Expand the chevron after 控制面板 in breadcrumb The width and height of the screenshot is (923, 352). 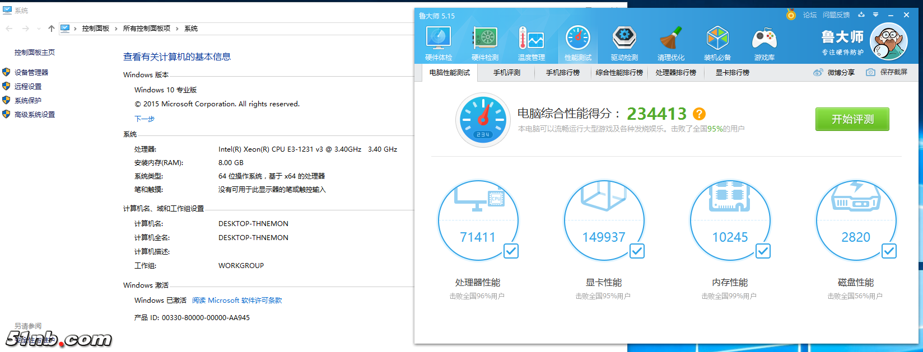(x=116, y=29)
